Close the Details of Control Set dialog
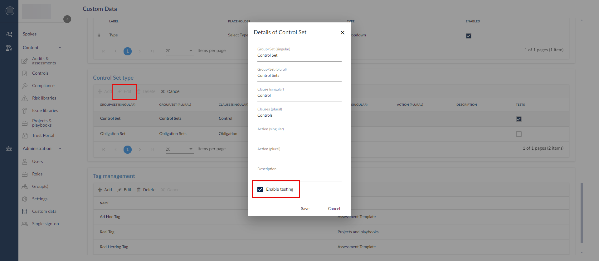Viewport: 599px width, 261px height. [342, 33]
